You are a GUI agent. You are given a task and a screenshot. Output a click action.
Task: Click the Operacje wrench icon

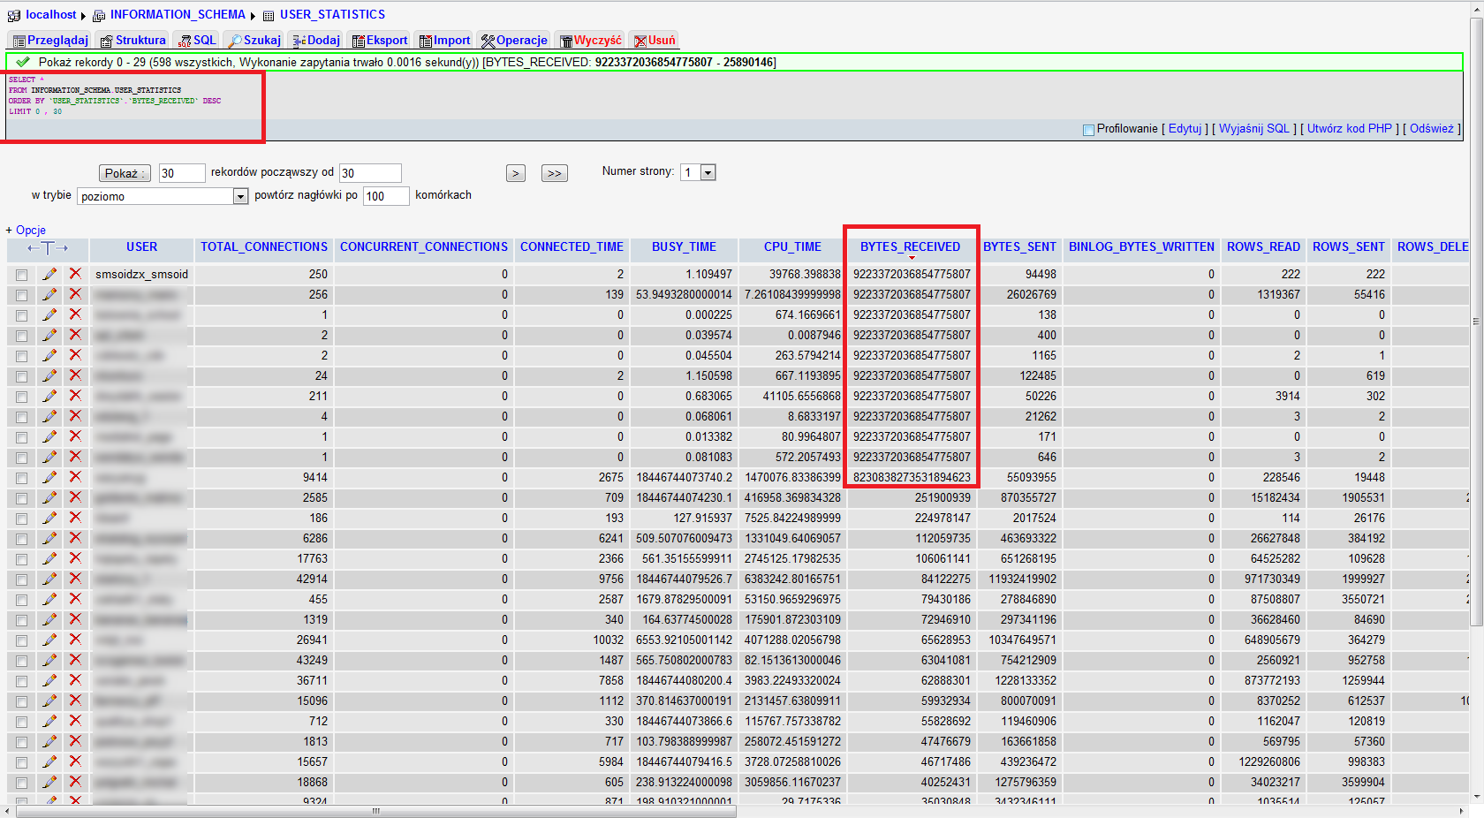tap(488, 41)
